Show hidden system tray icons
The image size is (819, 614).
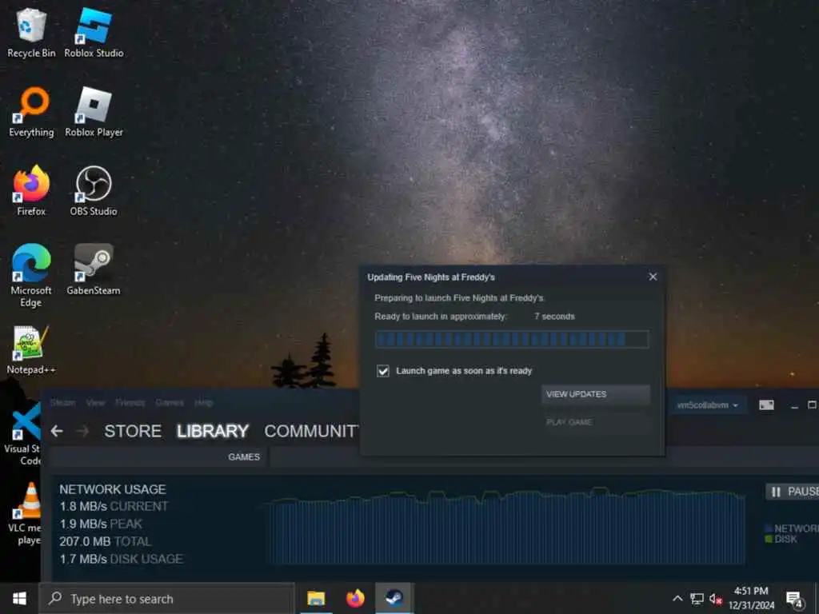pos(677,598)
